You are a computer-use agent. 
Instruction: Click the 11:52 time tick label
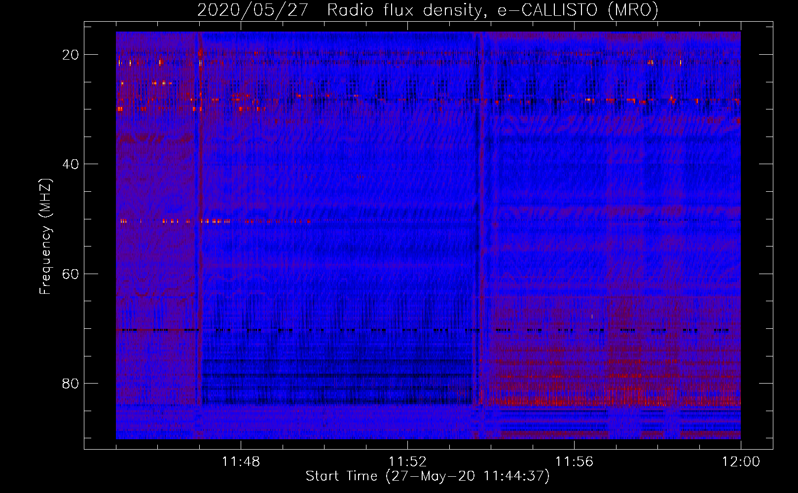(x=407, y=462)
